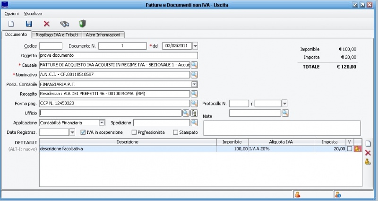Click the '20,00' Imposta cell
Image resolution: width=378 pixels, height=201 pixels.
click(330, 149)
